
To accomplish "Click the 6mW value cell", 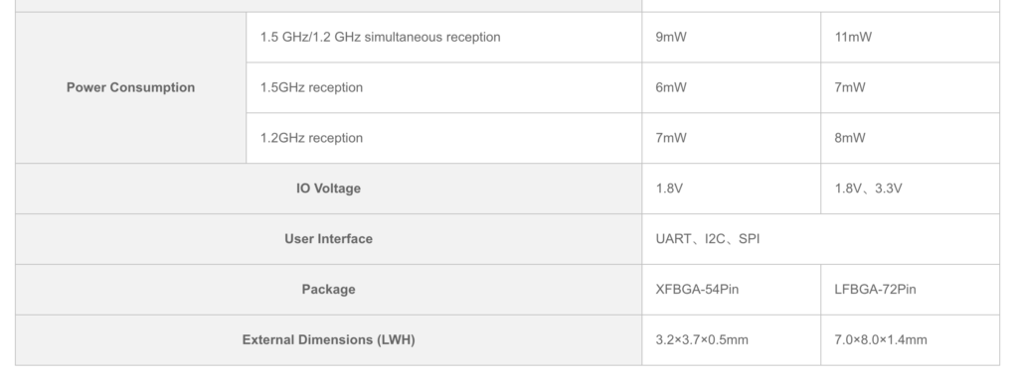I will (731, 87).
